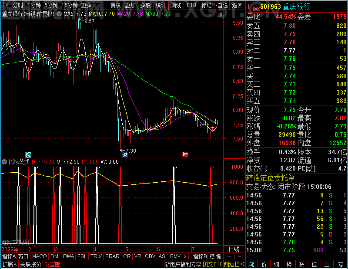Switch indicator to OBV
The height and width of the screenshot is (269, 348).
tap(150, 256)
